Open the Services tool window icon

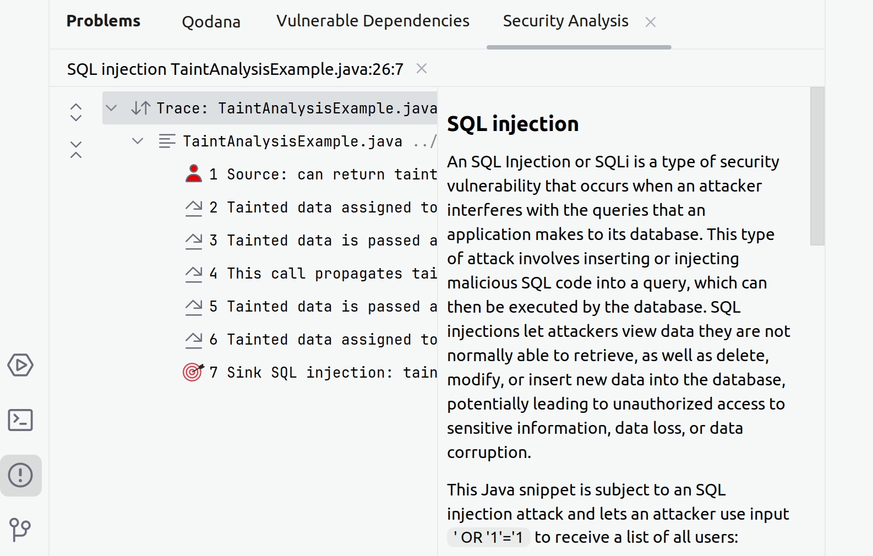click(20, 365)
